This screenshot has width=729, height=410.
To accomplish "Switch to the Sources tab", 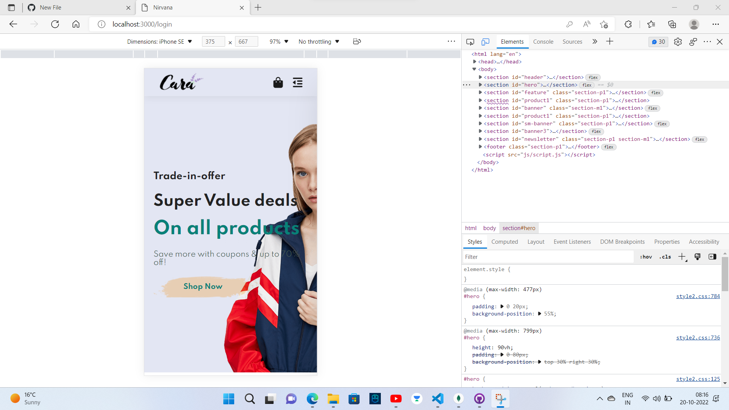I will point(572,42).
